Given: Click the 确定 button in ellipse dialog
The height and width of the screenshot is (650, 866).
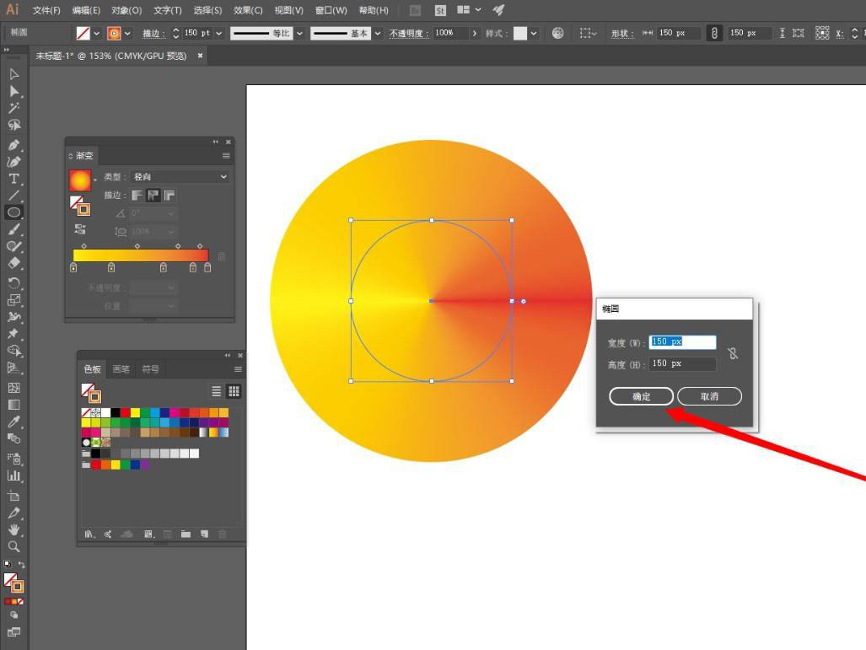Looking at the screenshot, I should click(641, 396).
